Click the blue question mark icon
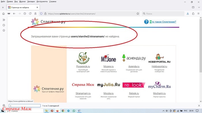Screen dimensions: 202x113 (146, 22)
